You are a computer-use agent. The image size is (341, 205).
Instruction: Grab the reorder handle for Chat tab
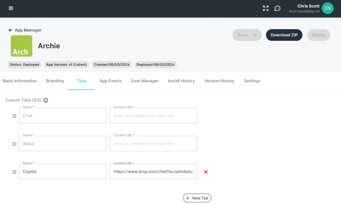[14, 116]
